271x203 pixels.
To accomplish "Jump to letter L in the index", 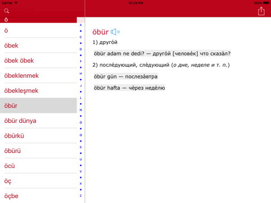I will (81, 98).
